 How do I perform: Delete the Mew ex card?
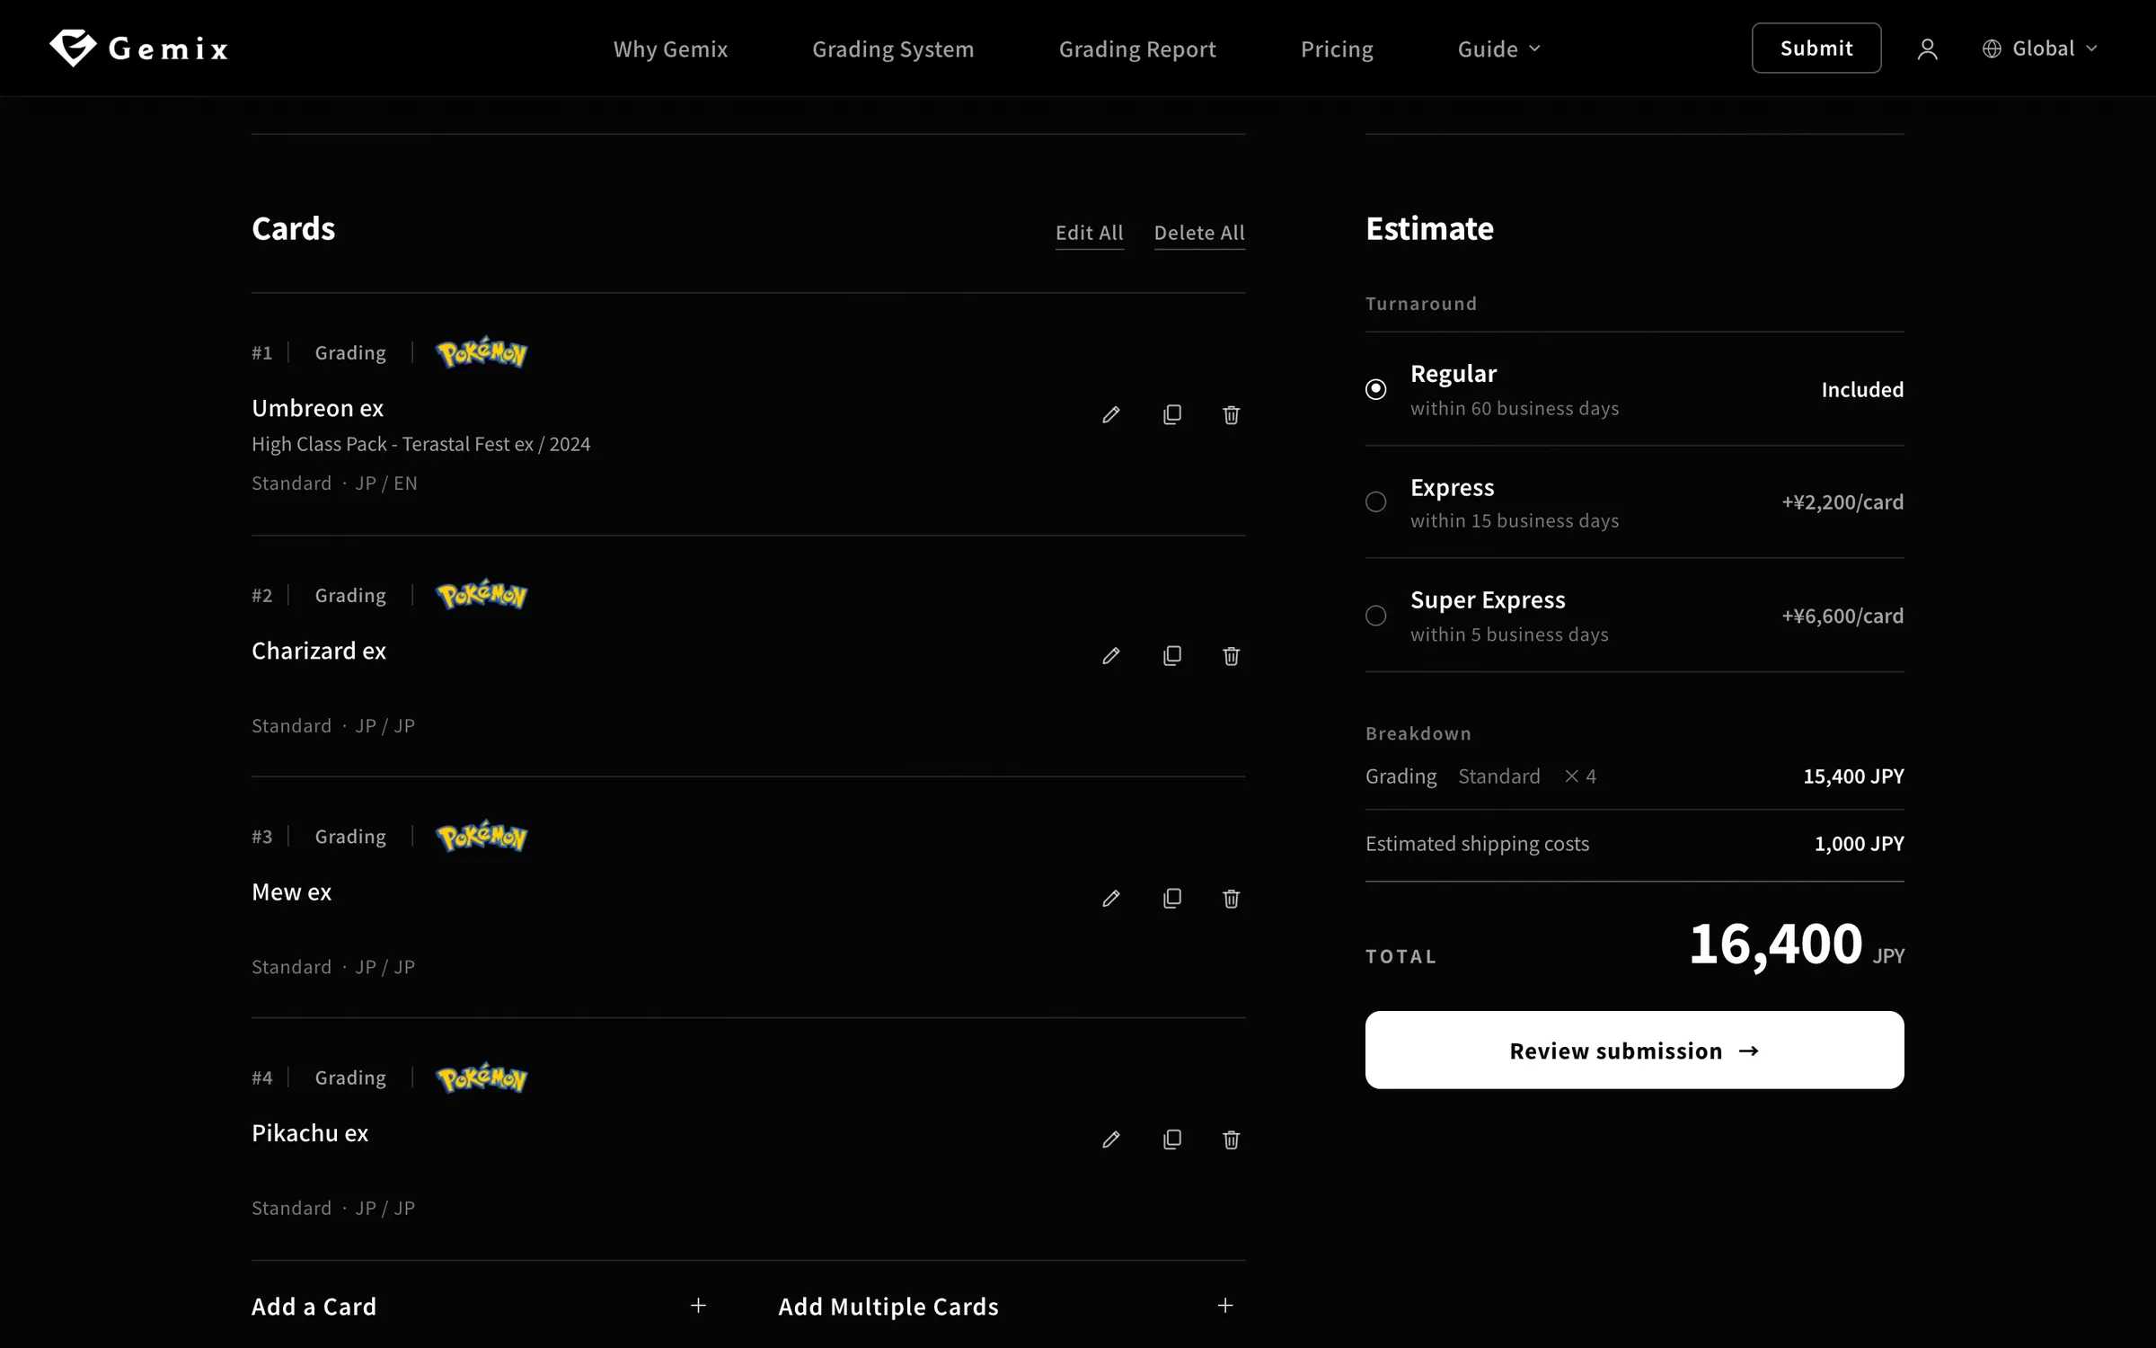tap(1232, 899)
